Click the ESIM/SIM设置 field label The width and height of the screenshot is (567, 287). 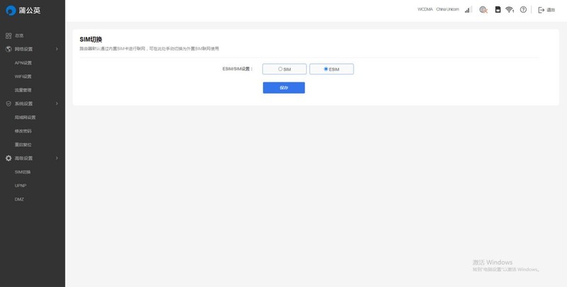[237, 69]
